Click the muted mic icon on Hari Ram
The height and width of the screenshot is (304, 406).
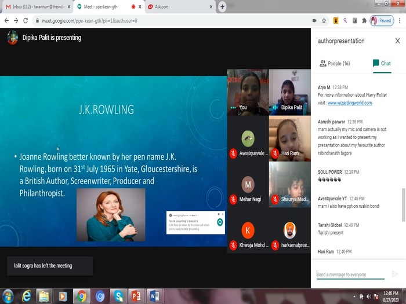click(275, 153)
